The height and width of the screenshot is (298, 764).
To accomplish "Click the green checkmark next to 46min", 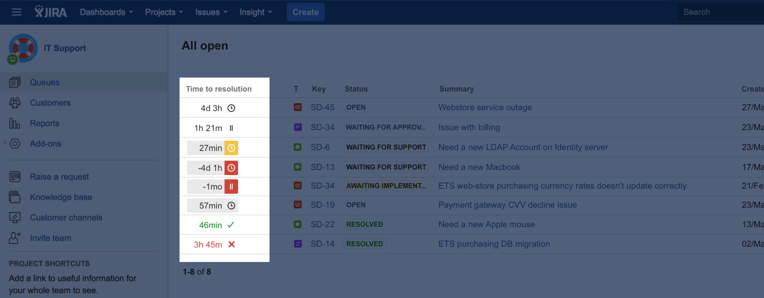I will click(x=231, y=225).
